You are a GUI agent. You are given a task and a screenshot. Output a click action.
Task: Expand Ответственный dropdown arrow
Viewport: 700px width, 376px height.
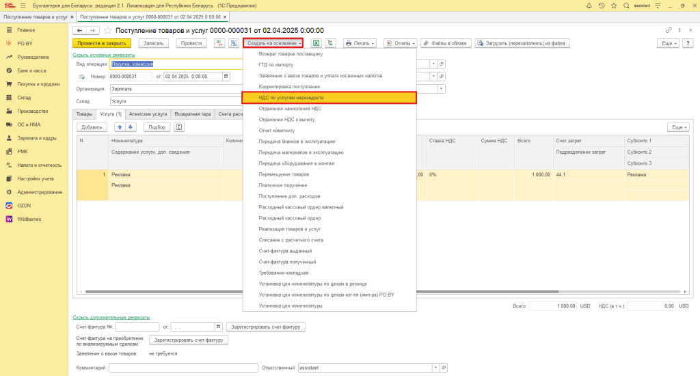pyautogui.click(x=435, y=368)
